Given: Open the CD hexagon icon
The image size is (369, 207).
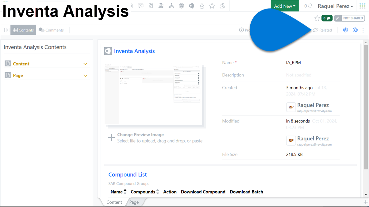Looking at the screenshot, I should coord(181,6).
